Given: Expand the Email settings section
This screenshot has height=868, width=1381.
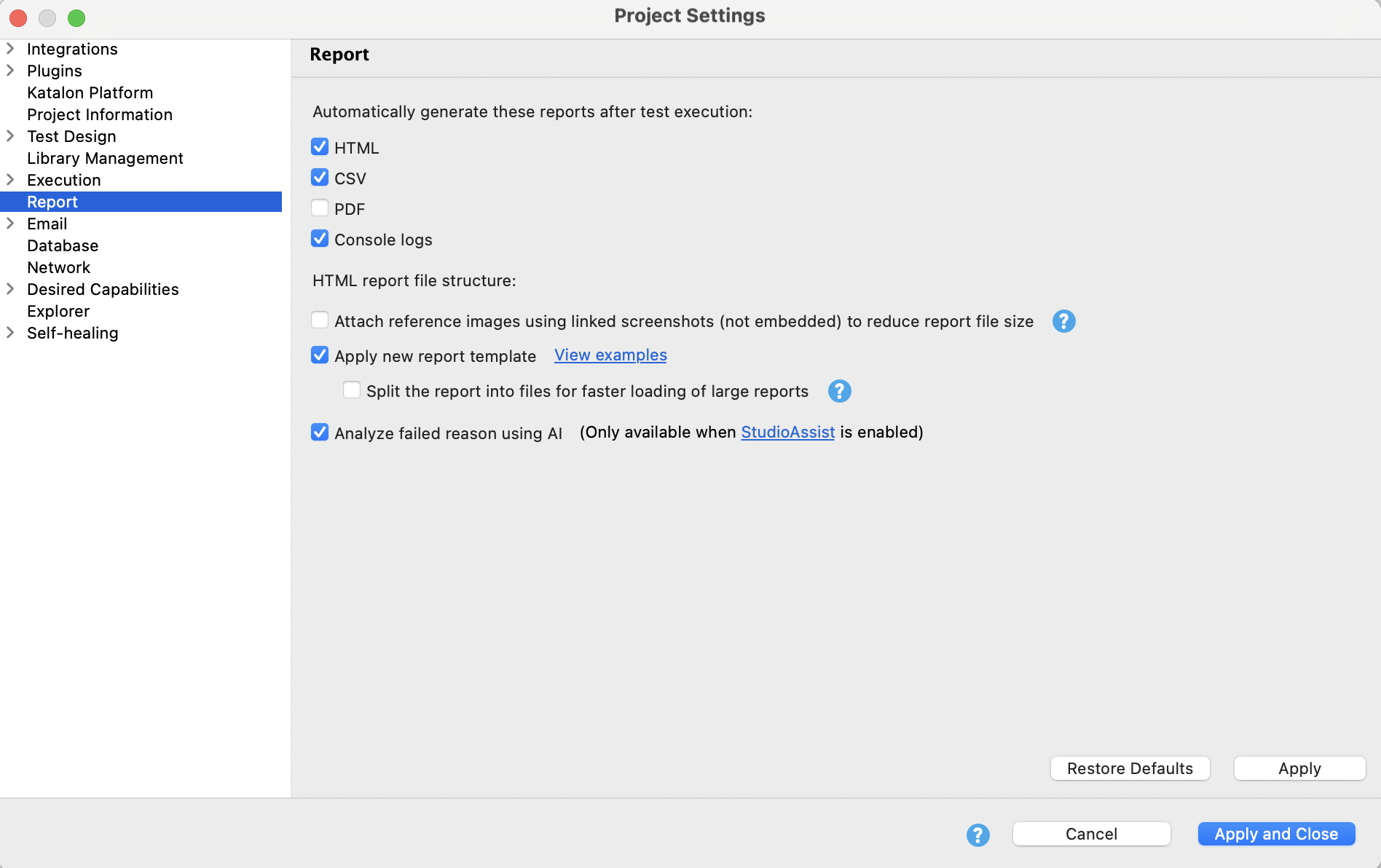Looking at the screenshot, I should coord(10,223).
